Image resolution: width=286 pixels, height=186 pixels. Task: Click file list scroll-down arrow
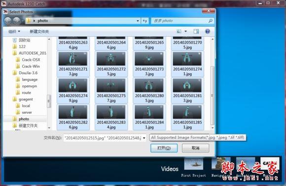[213, 128]
